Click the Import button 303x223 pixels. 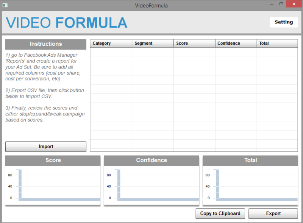(x=46, y=147)
